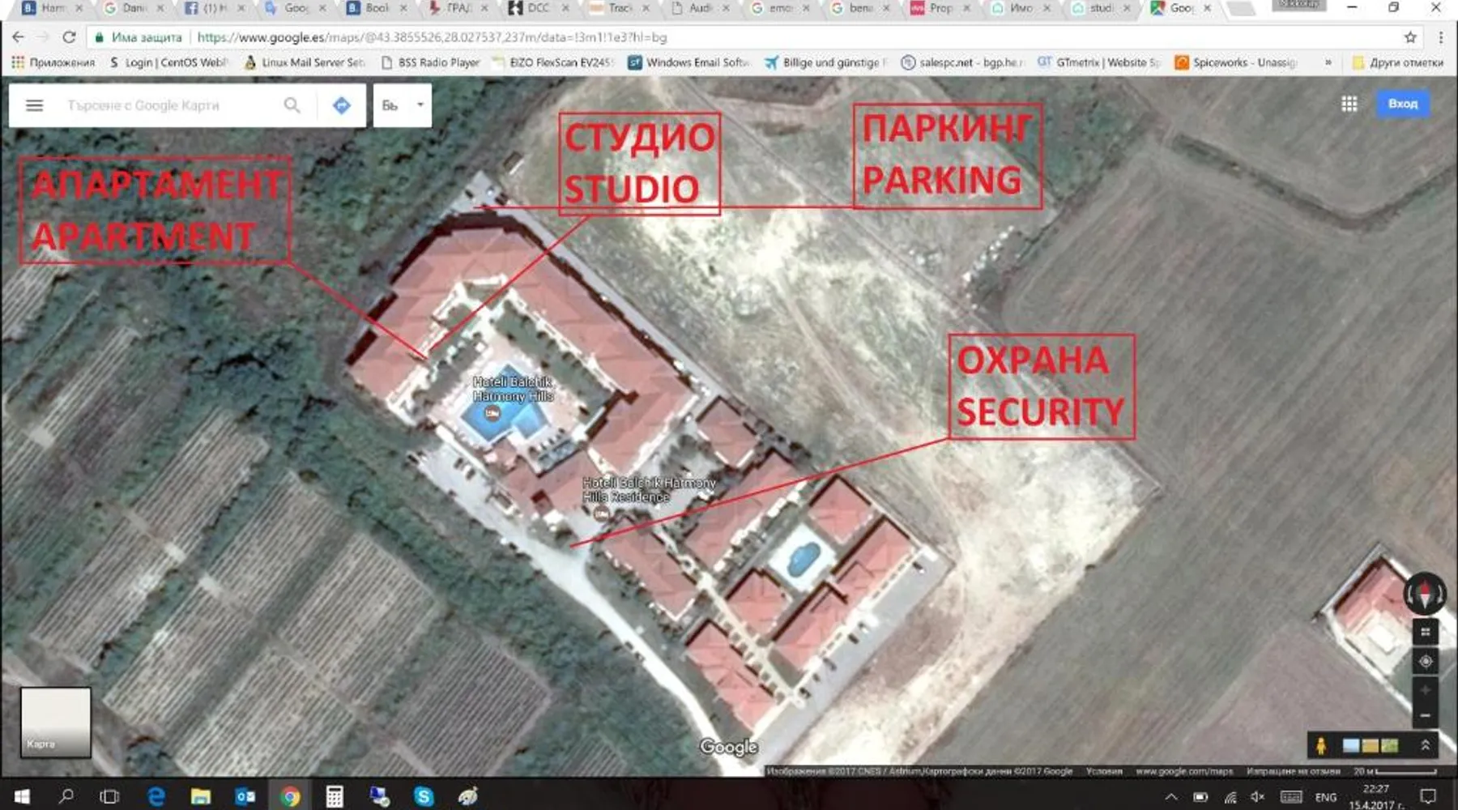1458x810 pixels.
Task: Select the yellow Street View pegman
Action: (1321, 745)
